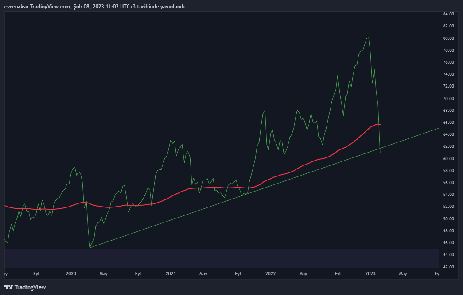Click the 64.00 price axis label
This screenshot has width=463, height=295.
448,134
